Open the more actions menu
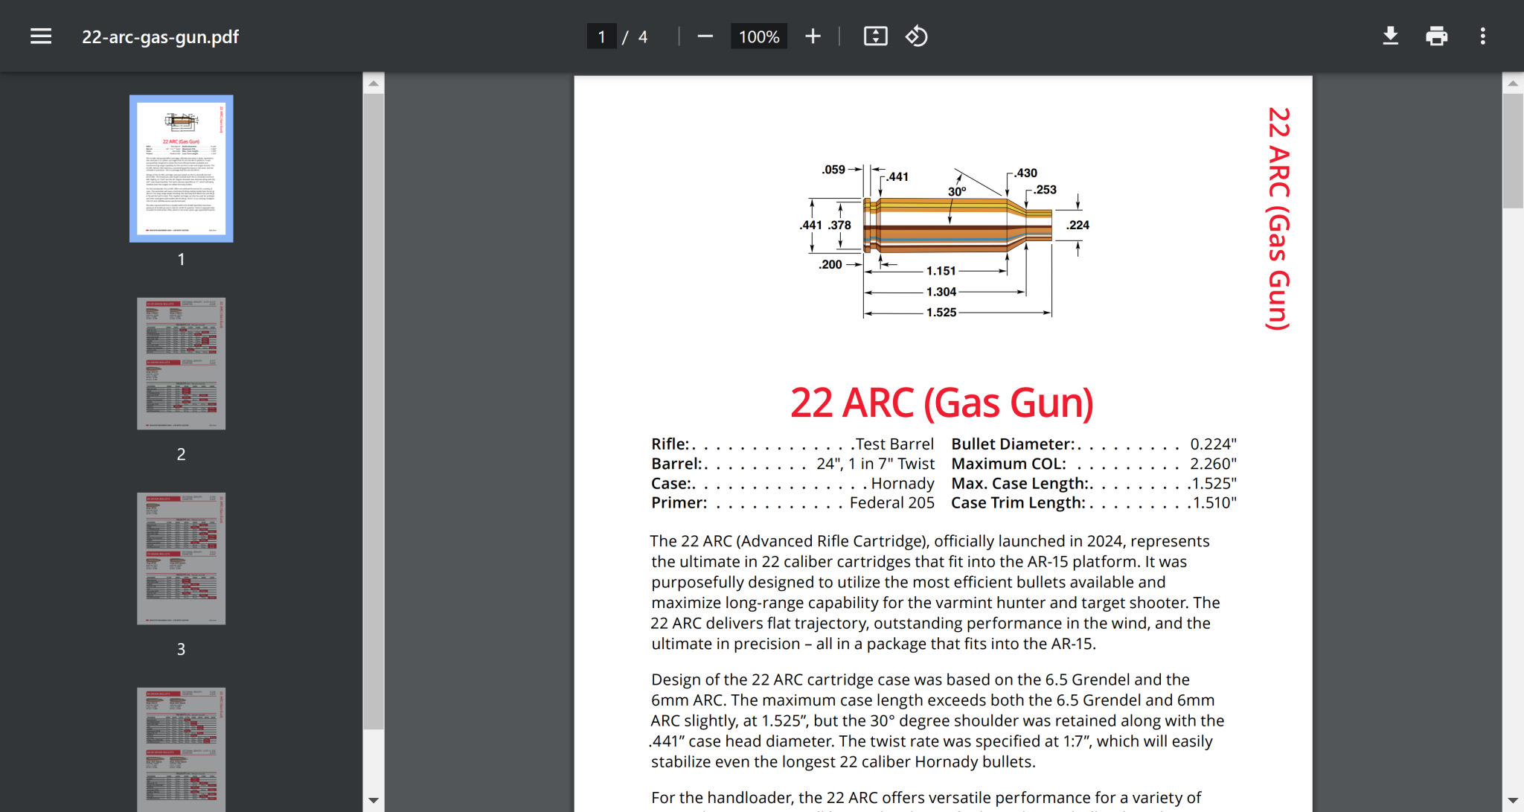 (x=1482, y=36)
